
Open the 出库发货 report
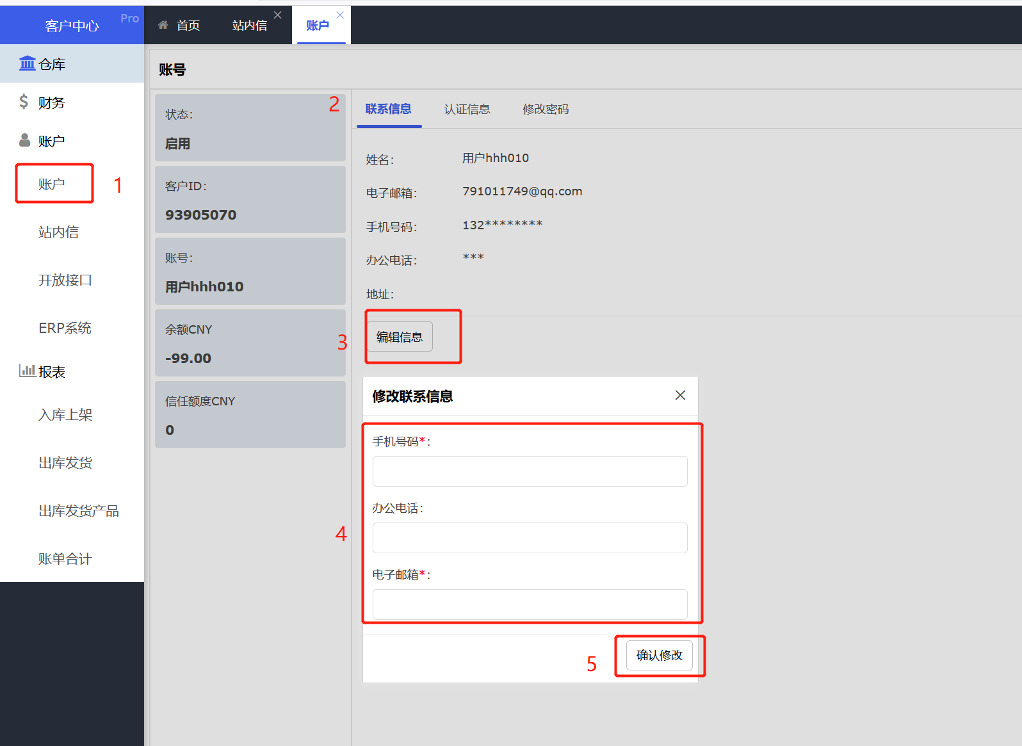(65, 463)
